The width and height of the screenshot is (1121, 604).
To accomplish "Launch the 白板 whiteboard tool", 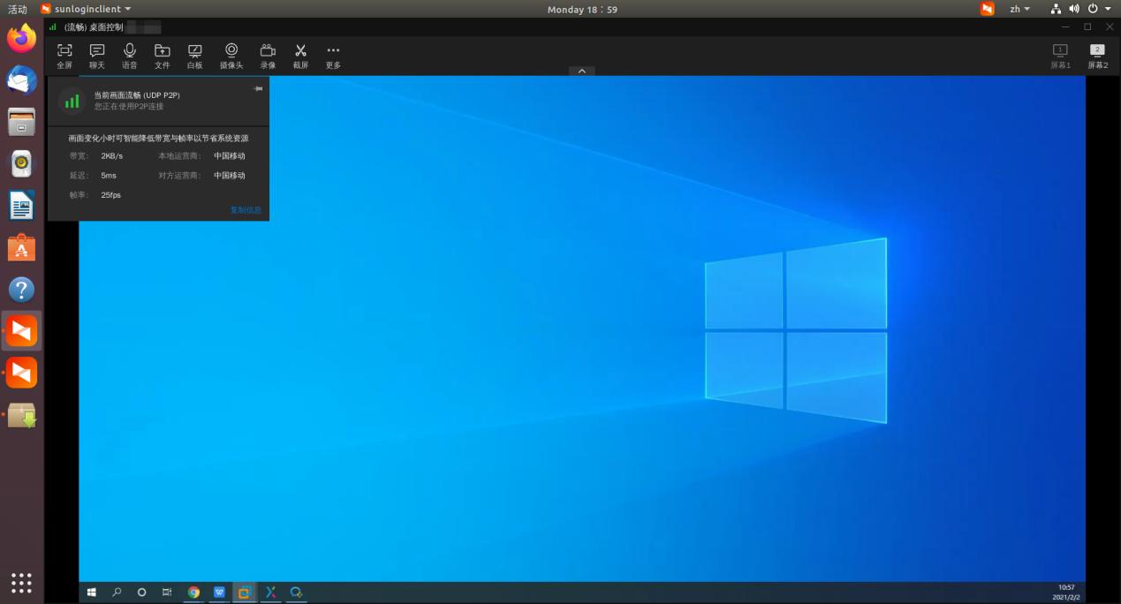I will [x=195, y=57].
